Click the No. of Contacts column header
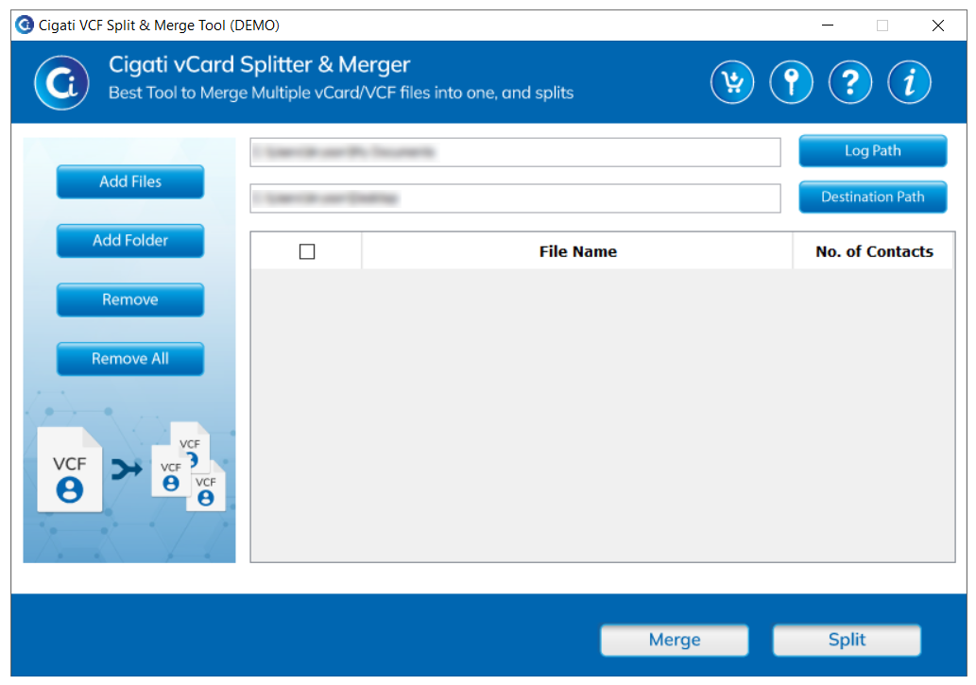The height and width of the screenshot is (685, 976). [x=873, y=251]
